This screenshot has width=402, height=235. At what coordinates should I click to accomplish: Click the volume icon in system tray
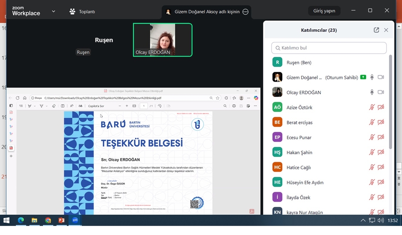(x=380, y=220)
